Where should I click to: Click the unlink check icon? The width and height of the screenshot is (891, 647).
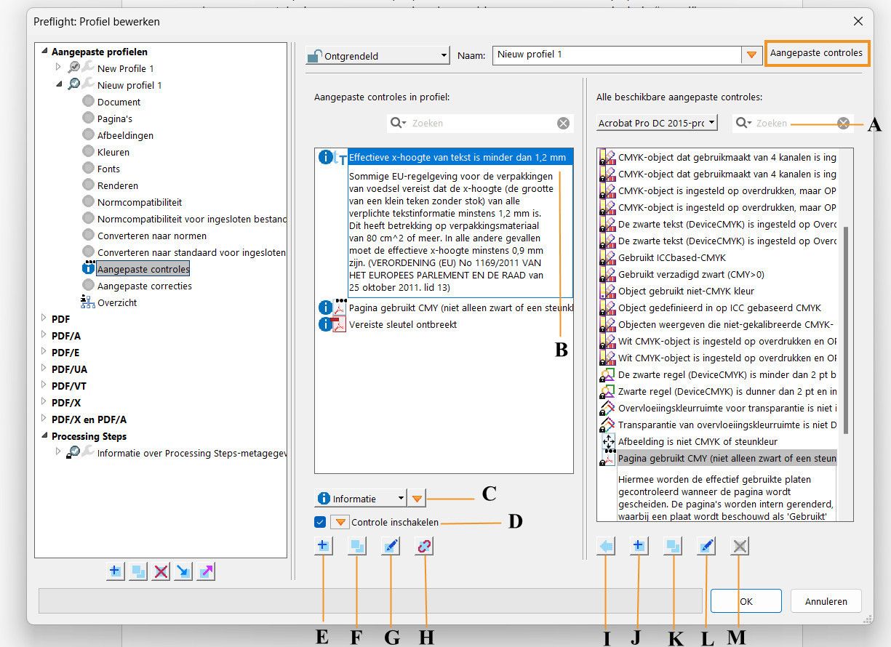[x=424, y=545]
